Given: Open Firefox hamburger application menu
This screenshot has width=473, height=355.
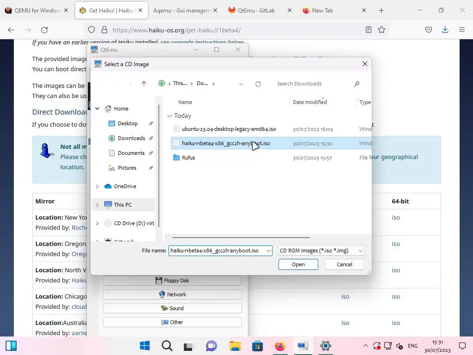Looking at the screenshot, I should pos(462,30).
